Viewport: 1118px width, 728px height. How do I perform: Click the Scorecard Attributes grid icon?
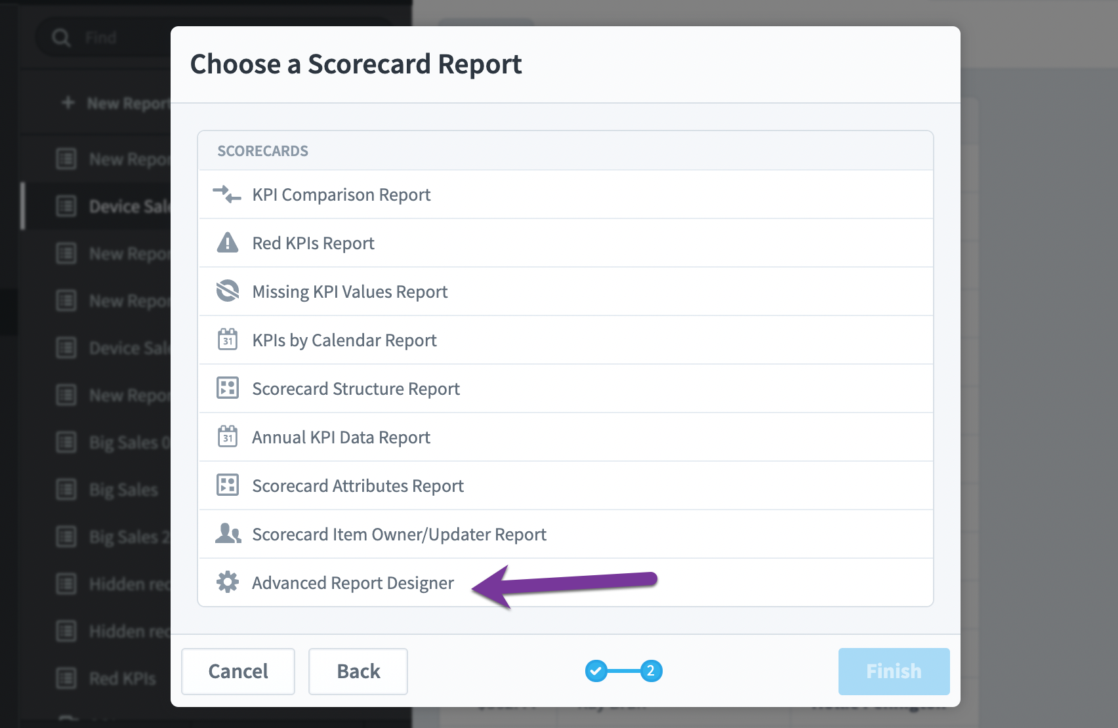pyautogui.click(x=228, y=485)
